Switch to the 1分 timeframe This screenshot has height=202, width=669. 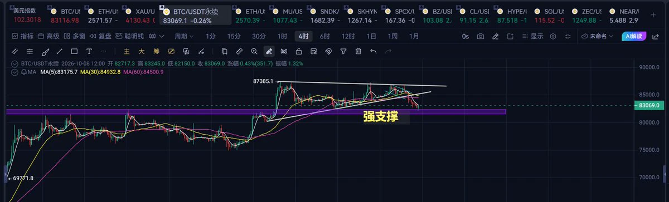coord(211,36)
